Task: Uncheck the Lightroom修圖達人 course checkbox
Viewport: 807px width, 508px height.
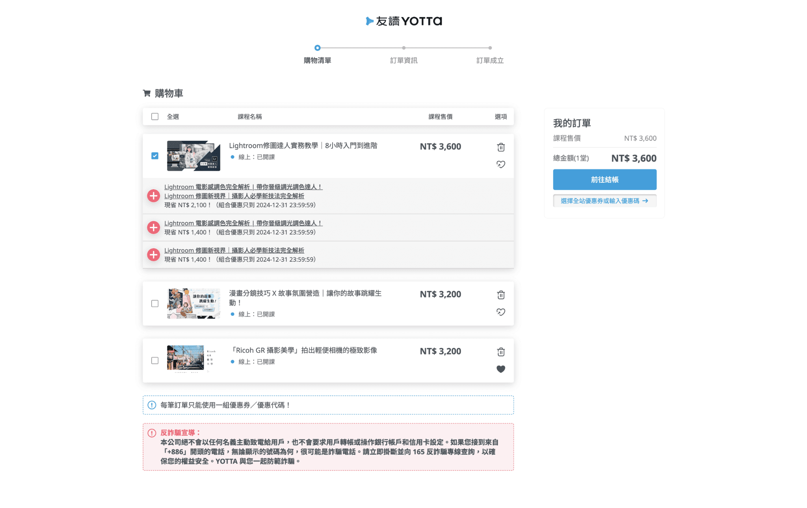Action: pos(155,156)
